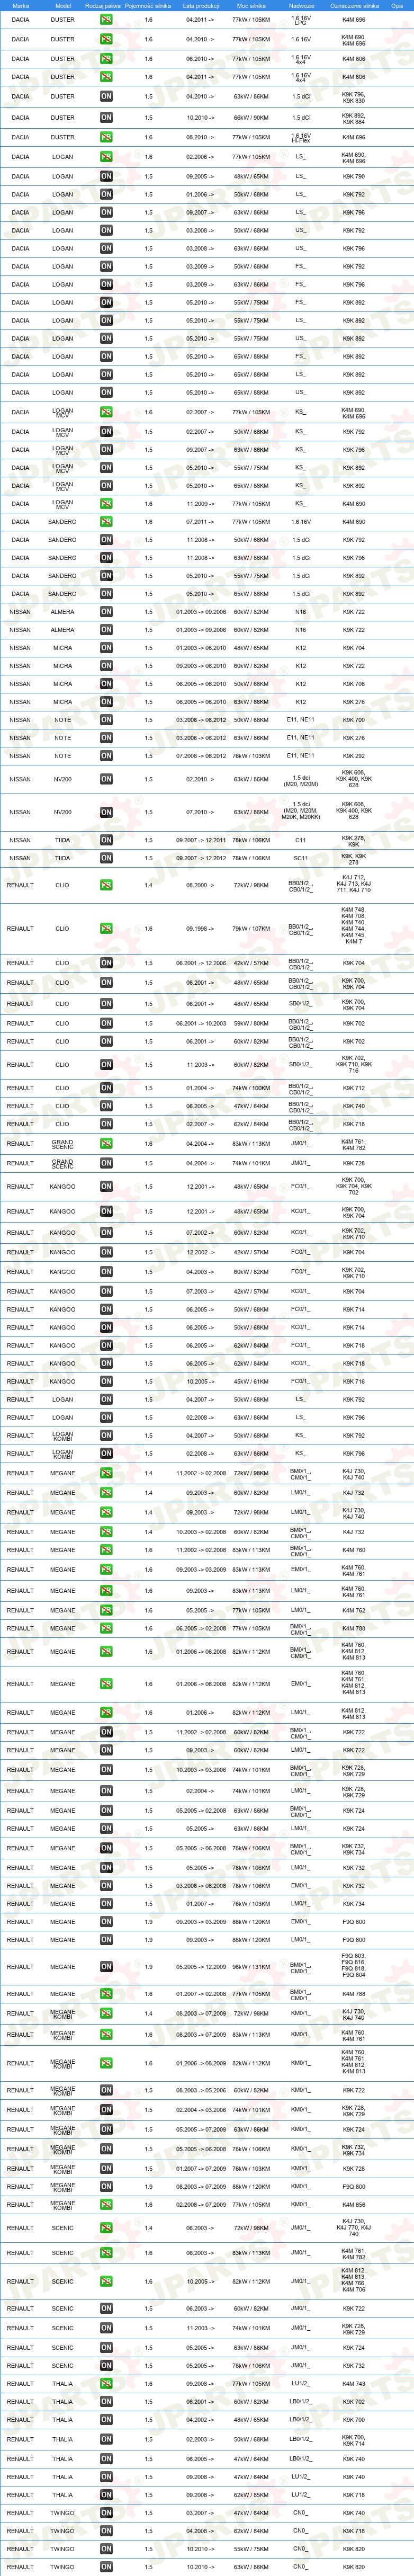Select the 07.2008 -> 06.2012 production cell
This screenshot has height=2576, width=414.
tap(201, 756)
